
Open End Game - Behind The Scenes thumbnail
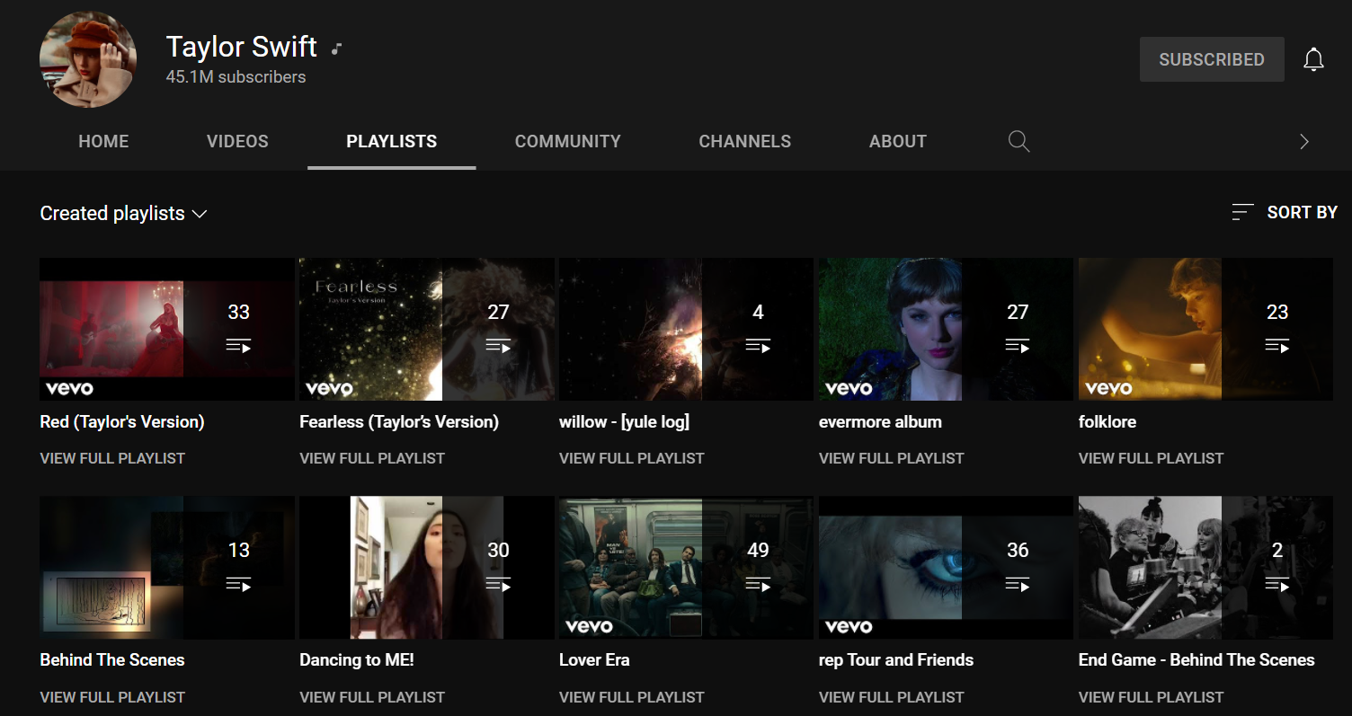point(1205,568)
